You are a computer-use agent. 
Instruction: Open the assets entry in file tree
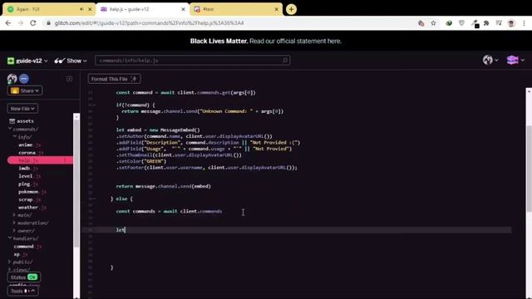pos(22,121)
